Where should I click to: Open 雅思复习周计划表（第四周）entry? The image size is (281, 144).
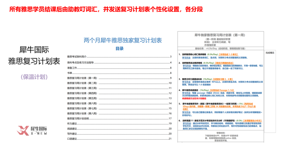pyautogui.click(x=82, y=93)
